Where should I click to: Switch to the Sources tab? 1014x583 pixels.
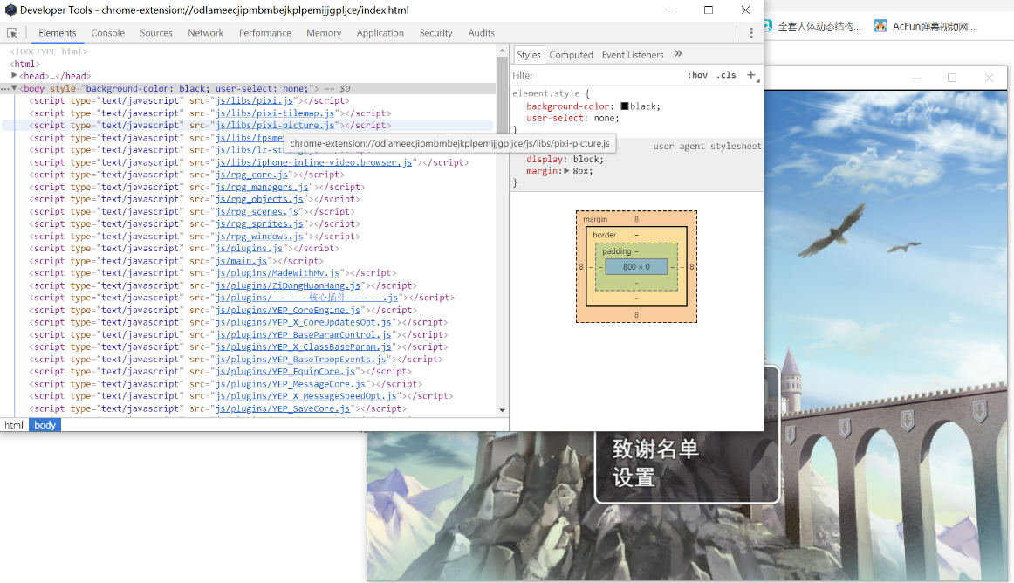click(x=156, y=33)
